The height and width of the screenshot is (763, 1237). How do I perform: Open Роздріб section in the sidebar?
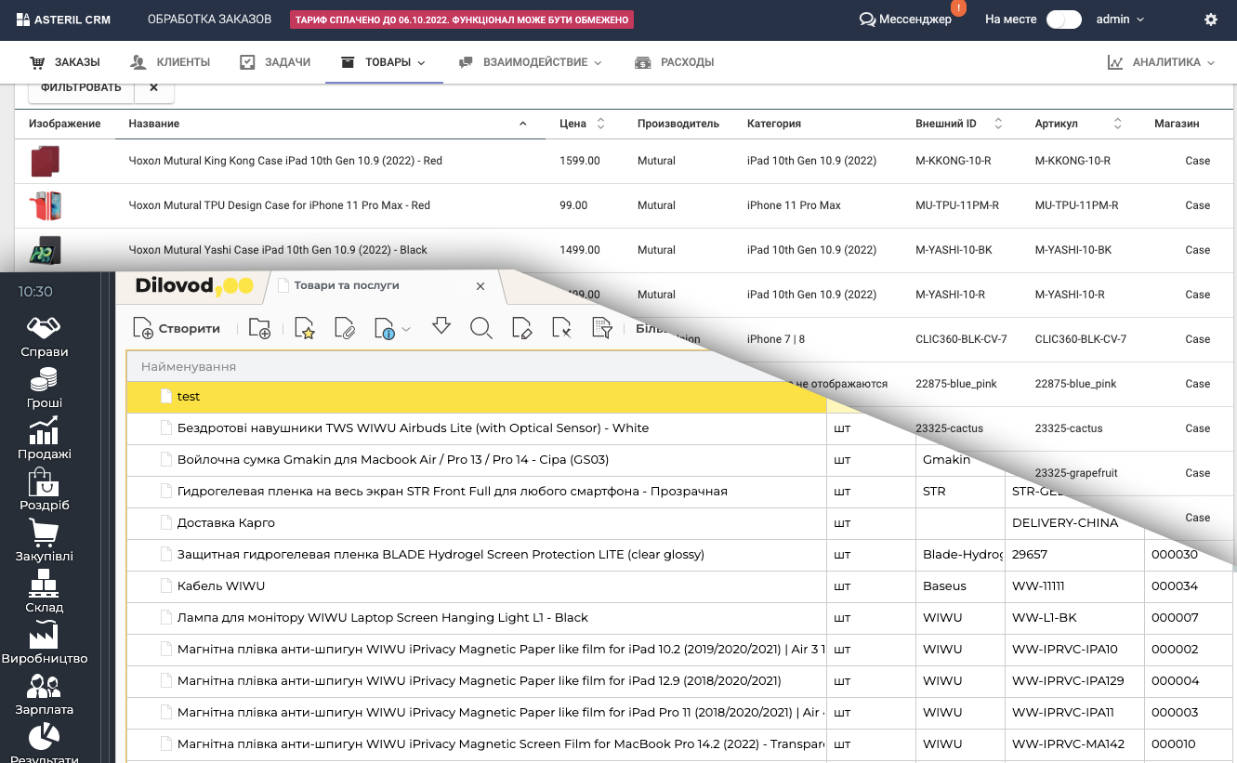pos(44,491)
